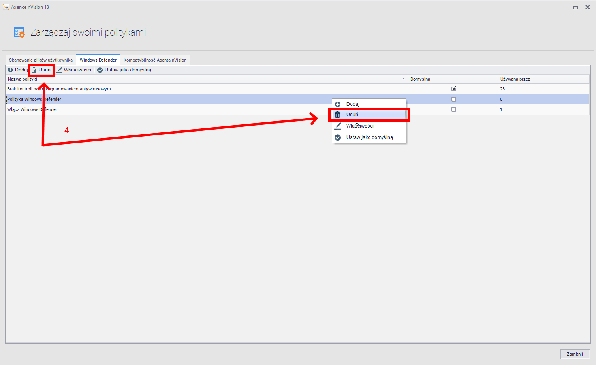The image size is (596, 365).
Task: Click the plus icon in context menu
Action: [338, 104]
